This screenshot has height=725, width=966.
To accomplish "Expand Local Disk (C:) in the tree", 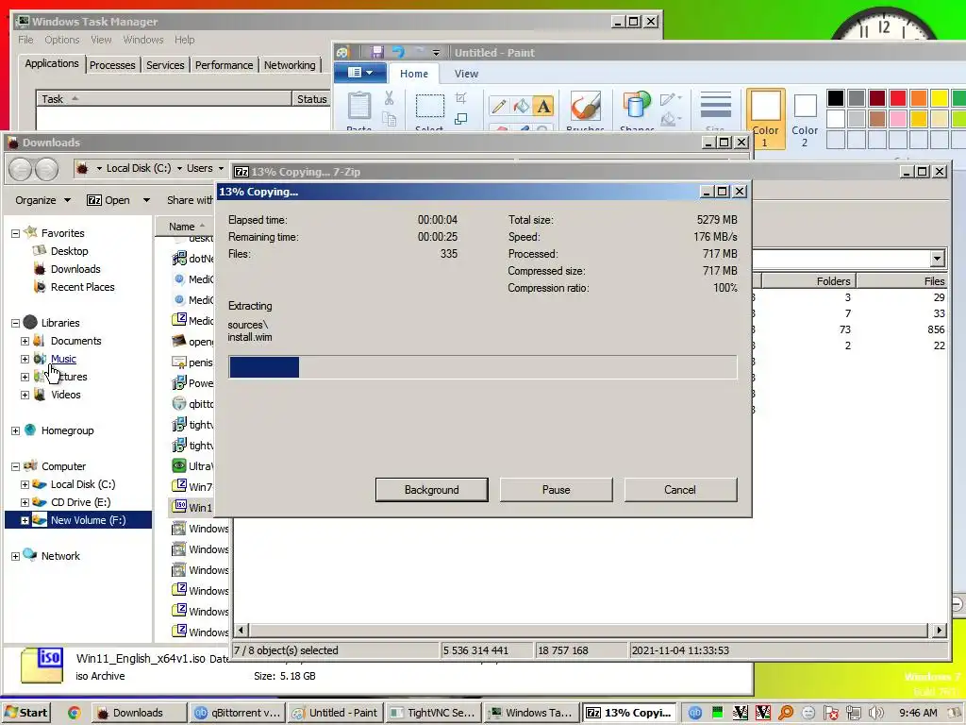I will pos(25,484).
